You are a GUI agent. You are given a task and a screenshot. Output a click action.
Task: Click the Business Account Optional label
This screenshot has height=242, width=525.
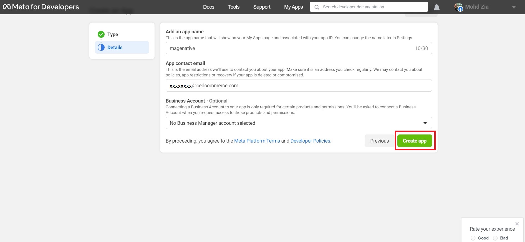point(196,101)
